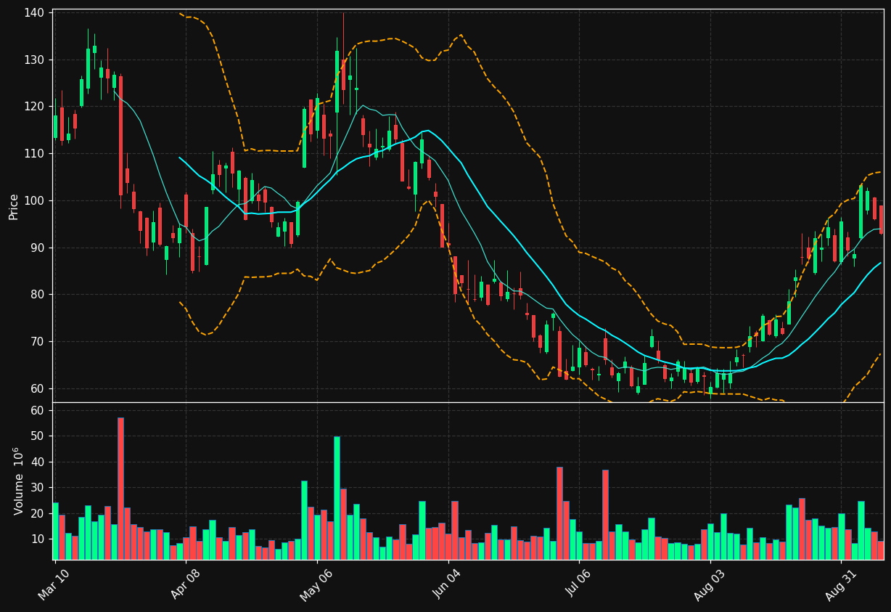Image resolution: width=891 pixels, height=612 pixels.
Task: Click the tallest green volume bar in May
Action: coord(337,498)
